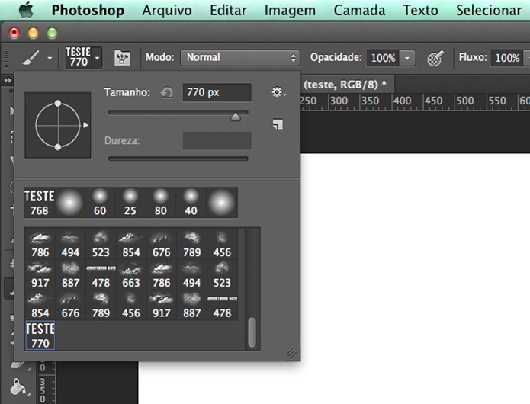Viewport: 530px width, 404px height.
Task: Open the Selecionar menu
Action: pos(489,11)
